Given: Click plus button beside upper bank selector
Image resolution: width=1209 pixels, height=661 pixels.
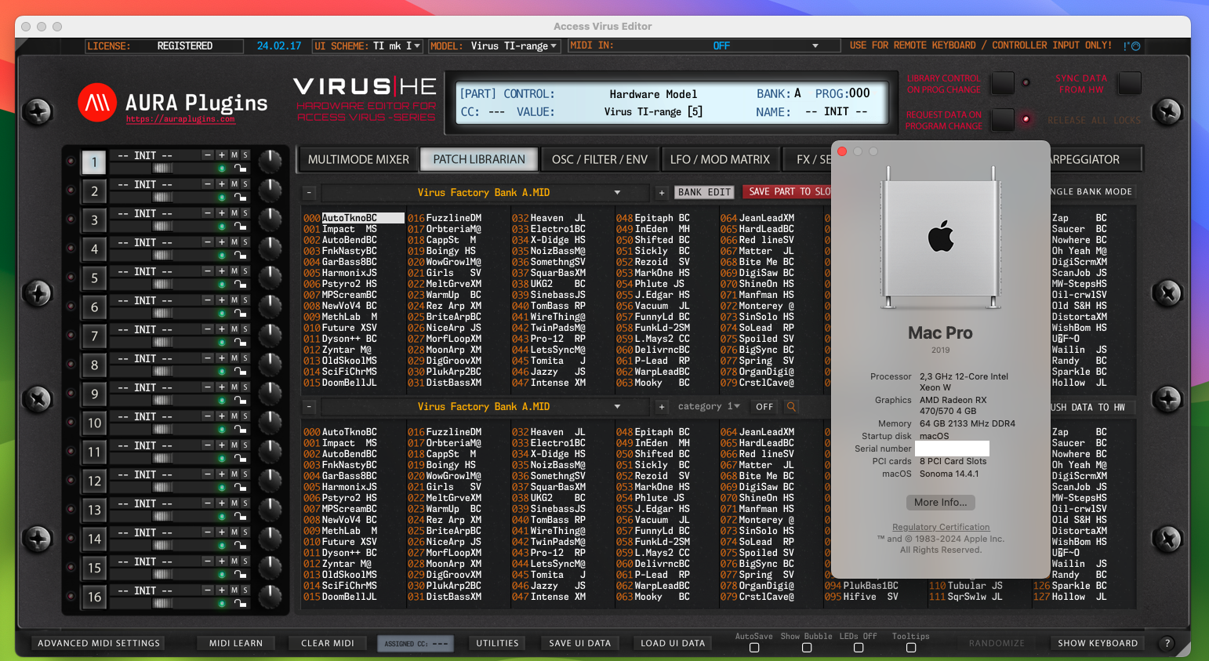Looking at the screenshot, I should [x=662, y=192].
